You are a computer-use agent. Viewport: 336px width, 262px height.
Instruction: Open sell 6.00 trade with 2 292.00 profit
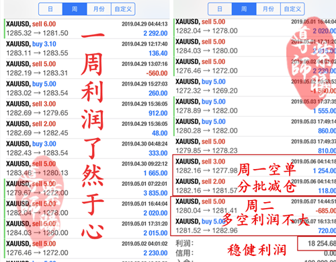tap(87, 29)
